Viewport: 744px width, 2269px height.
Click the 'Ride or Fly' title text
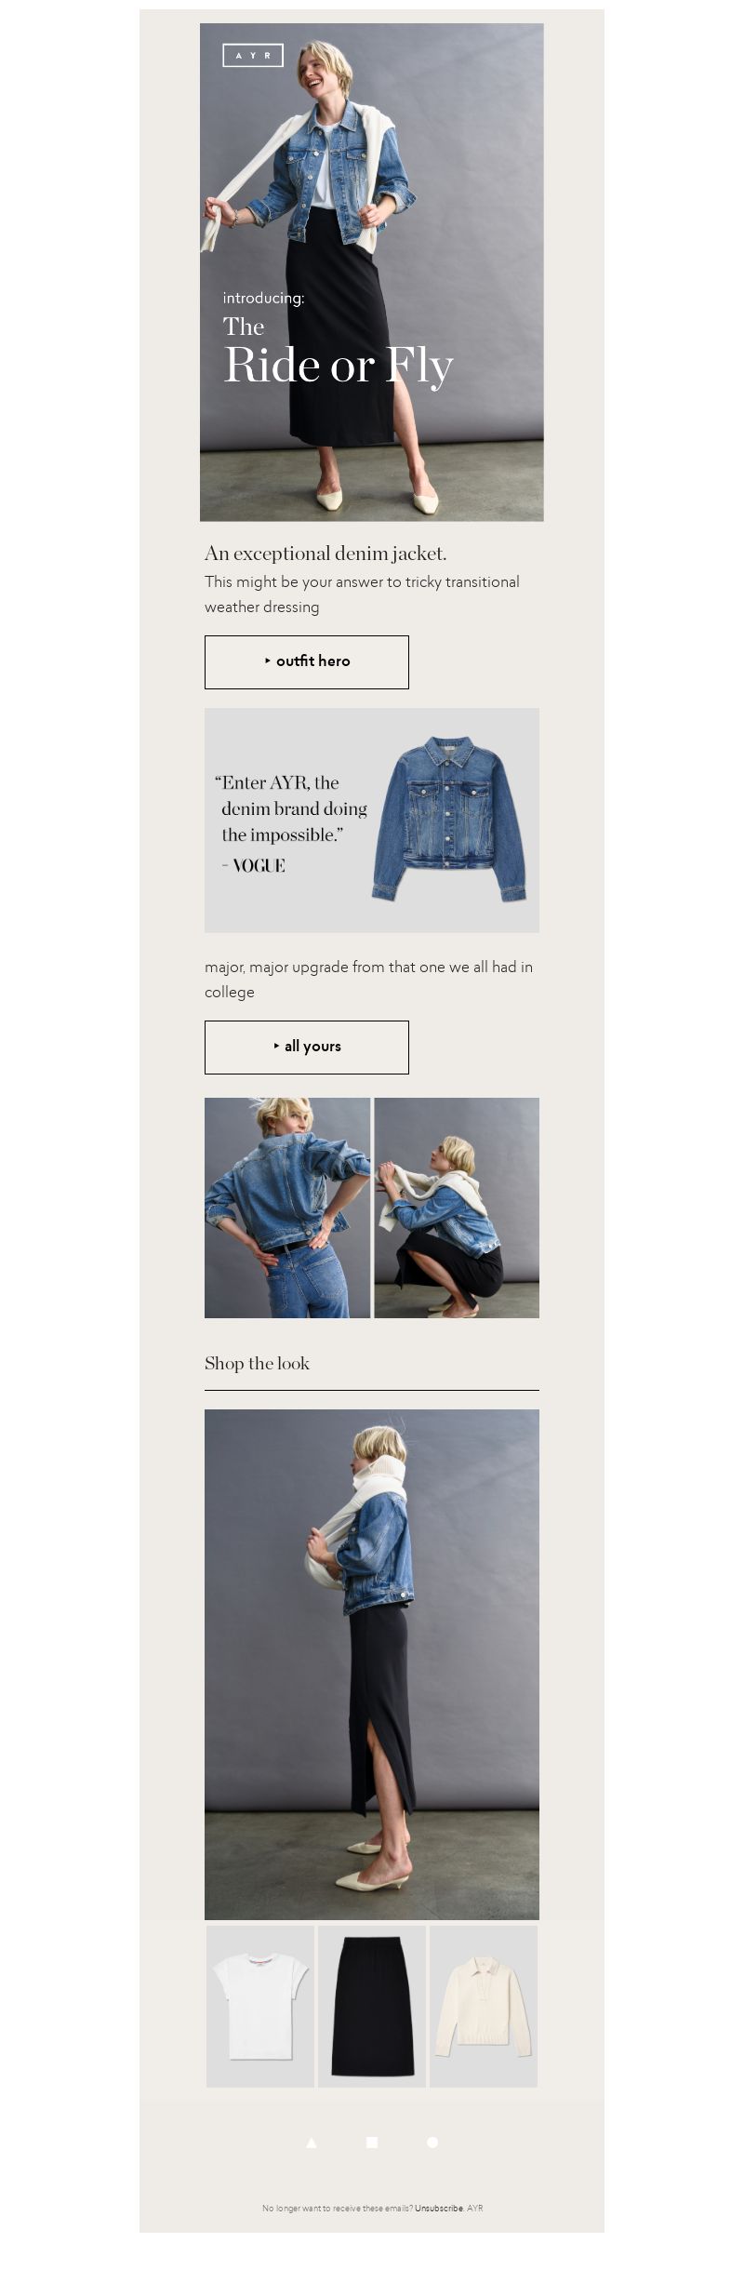[339, 366]
